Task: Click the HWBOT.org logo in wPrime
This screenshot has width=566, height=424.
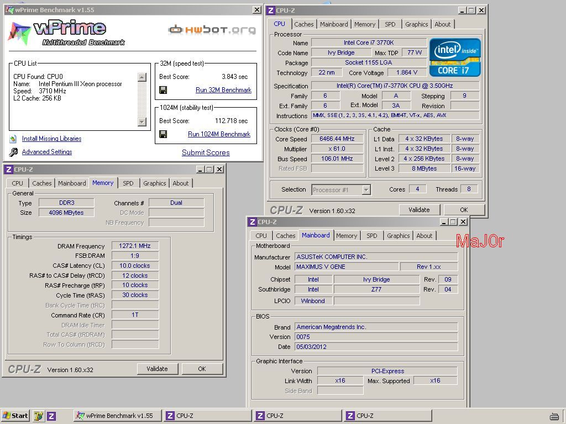Action: coord(212,29)
